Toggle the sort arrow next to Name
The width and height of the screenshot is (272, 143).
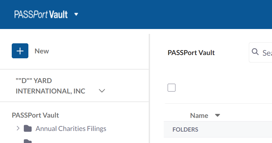pyautogui.click(x=218, y=115)
